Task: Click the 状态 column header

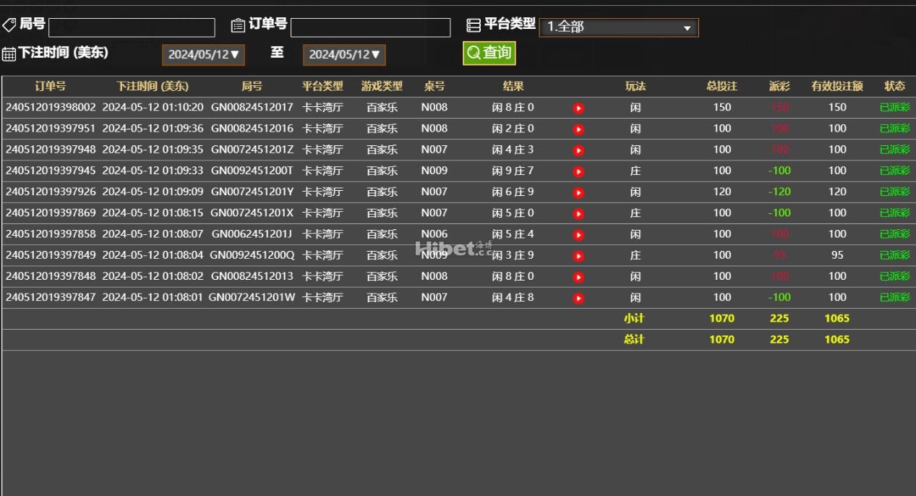Action: pos(894,86)
